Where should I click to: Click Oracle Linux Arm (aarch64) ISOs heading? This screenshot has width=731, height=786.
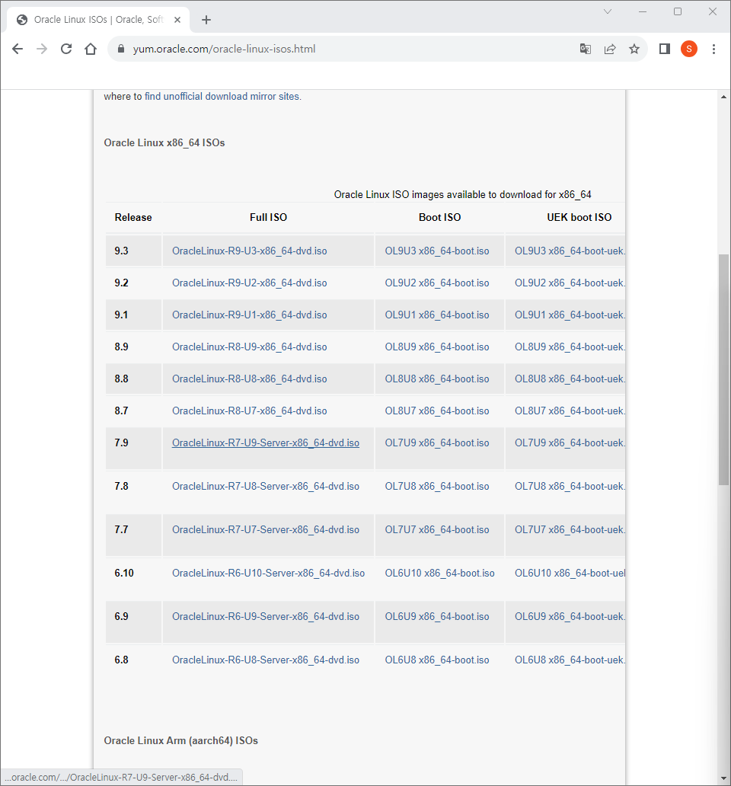tap(181, 741)
